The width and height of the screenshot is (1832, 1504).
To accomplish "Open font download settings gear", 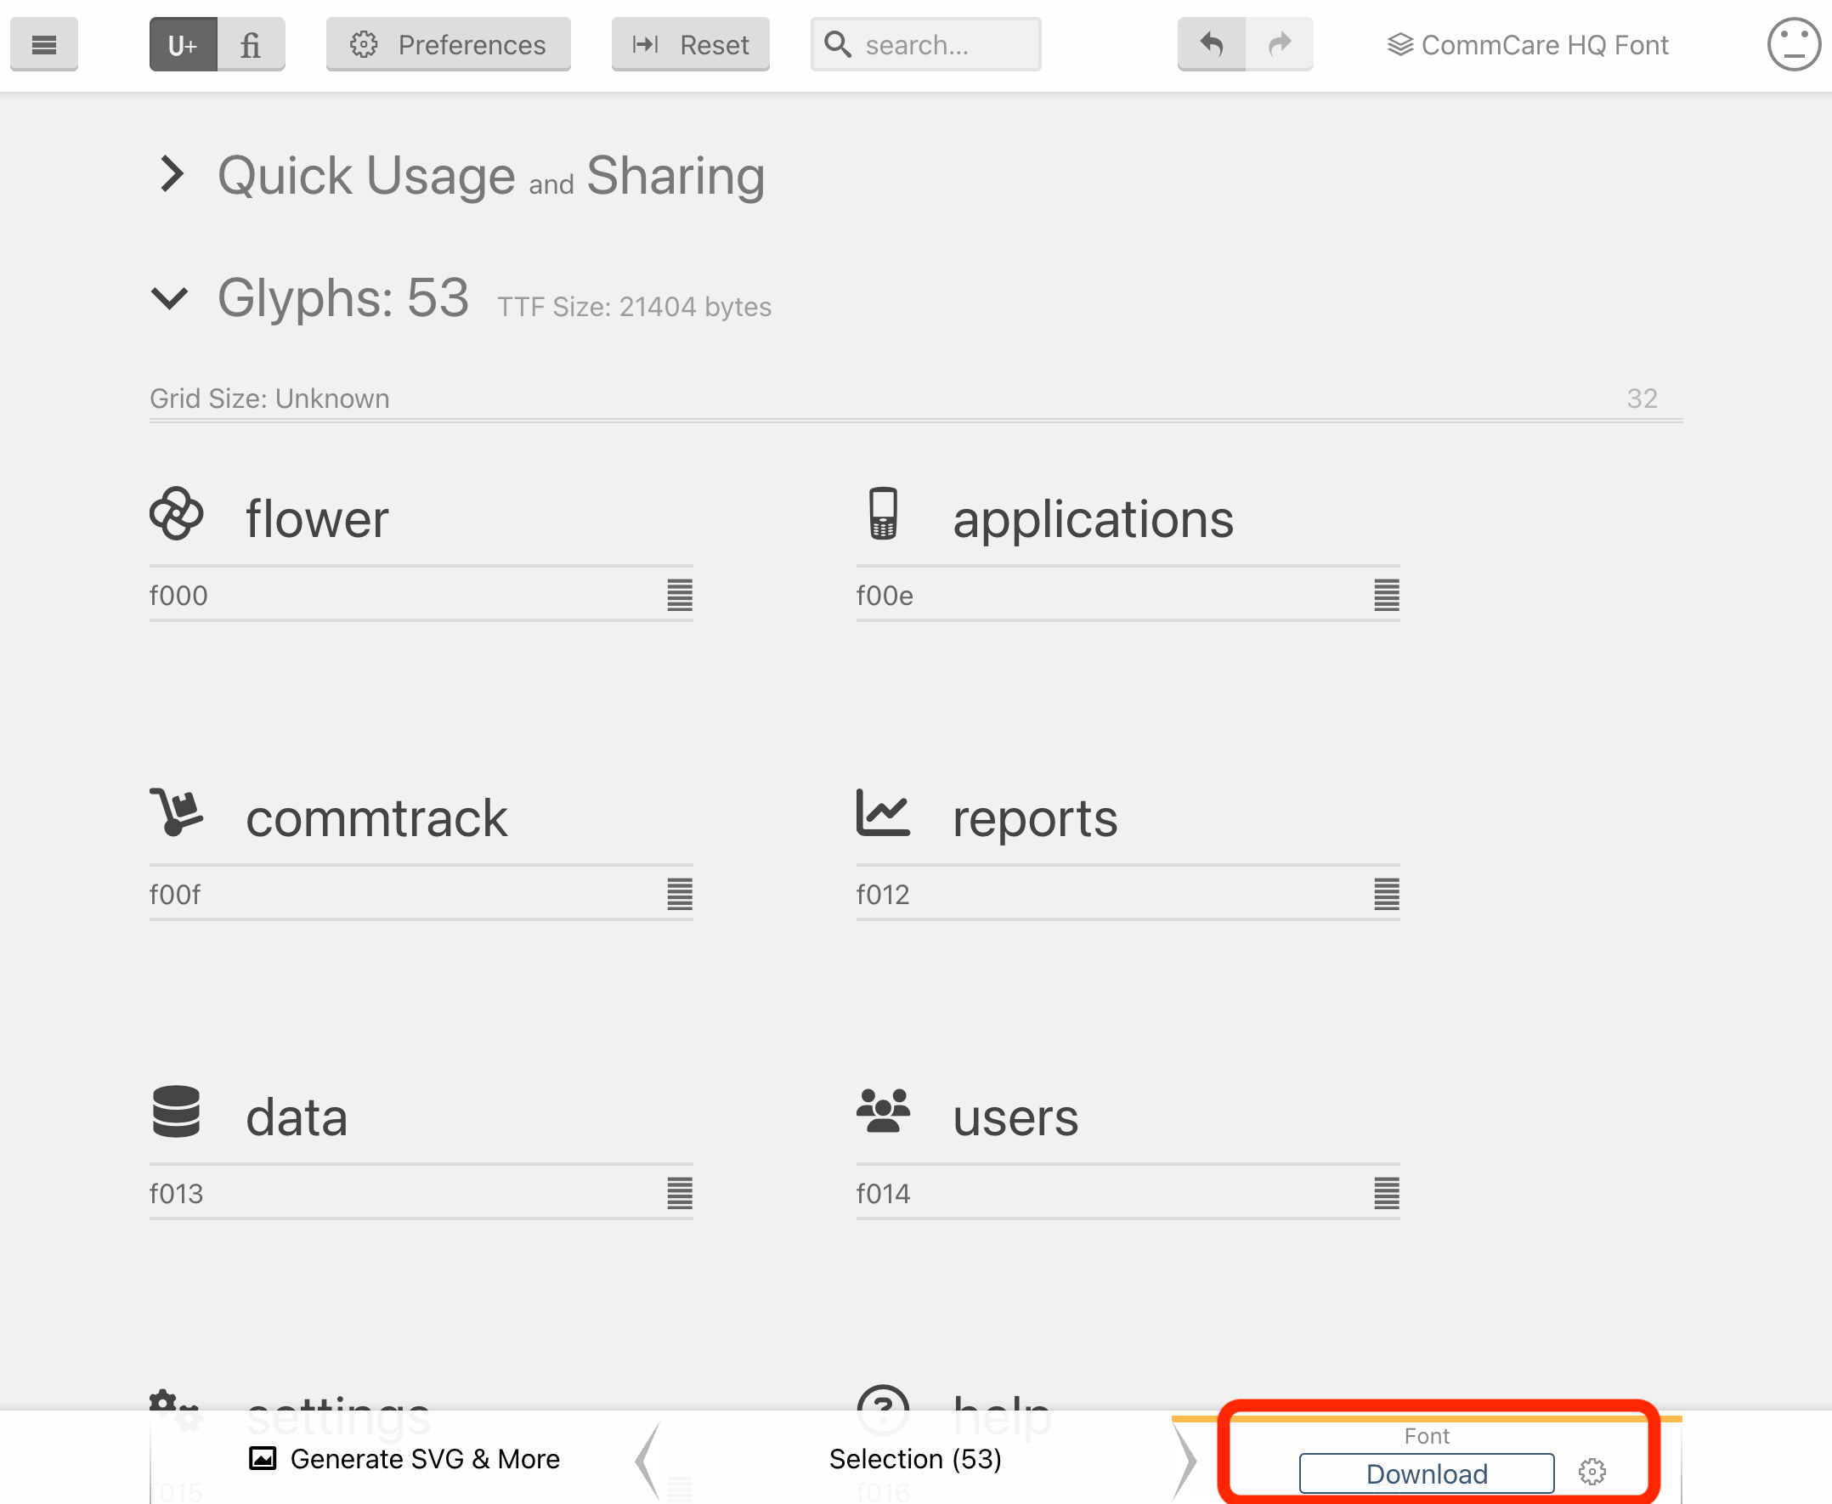I will [x=1592, y=1471].
